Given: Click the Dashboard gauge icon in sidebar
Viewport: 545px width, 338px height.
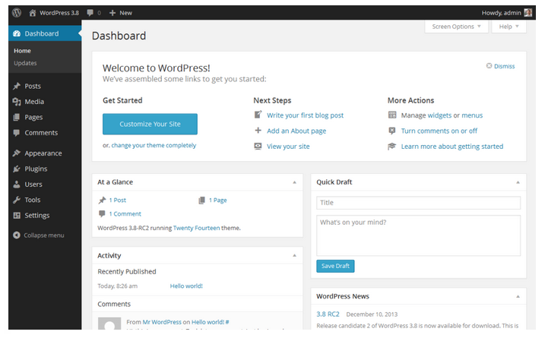Looking at the screenshot, I should point(17,33).
